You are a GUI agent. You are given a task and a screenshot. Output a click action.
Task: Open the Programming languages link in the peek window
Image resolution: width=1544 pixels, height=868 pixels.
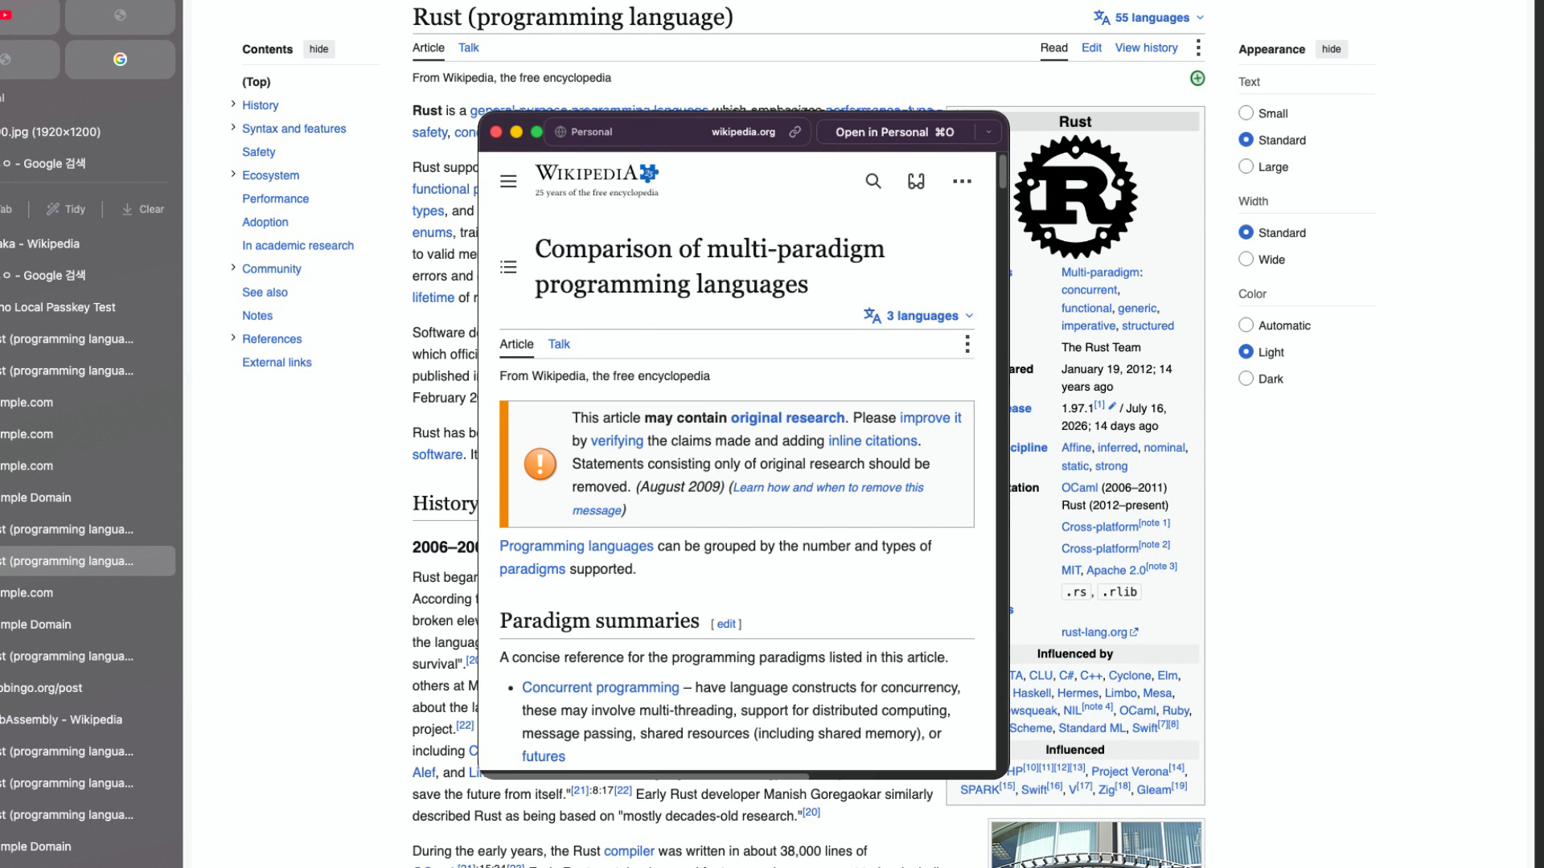(x=576, y=547)
